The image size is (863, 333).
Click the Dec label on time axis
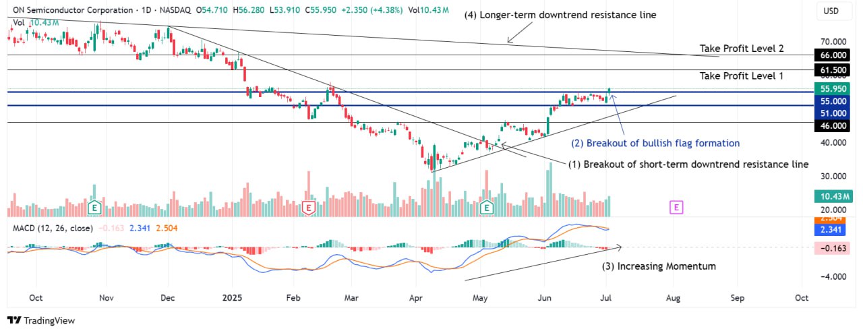tap(168, 297)
